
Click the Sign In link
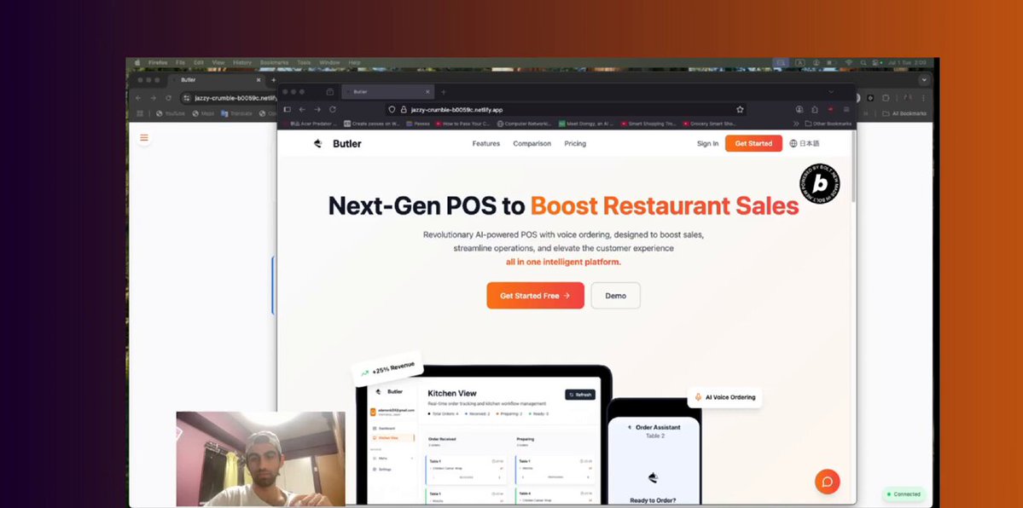[707, 143]
